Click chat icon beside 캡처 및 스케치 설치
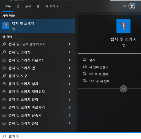Image resolution: width=141 pixels, height=139 pixels. click(x=4, y=84)
